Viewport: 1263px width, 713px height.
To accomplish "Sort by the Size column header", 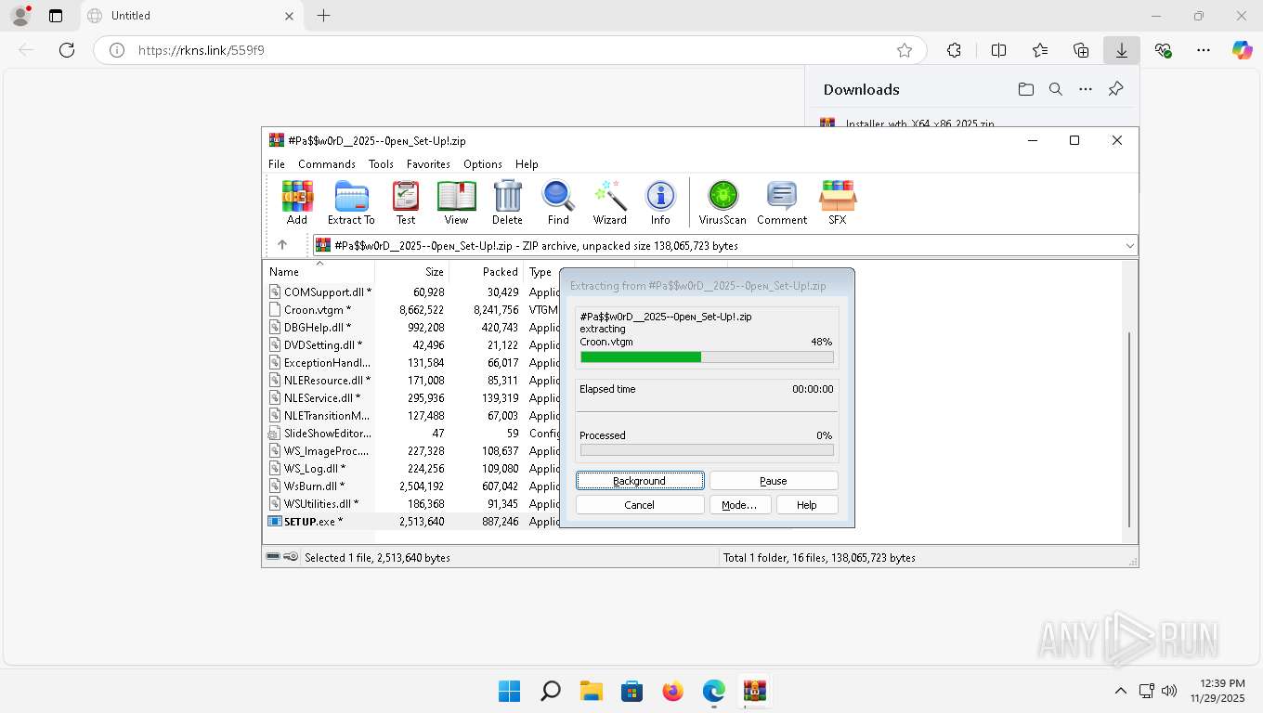I will click(412, 272).
